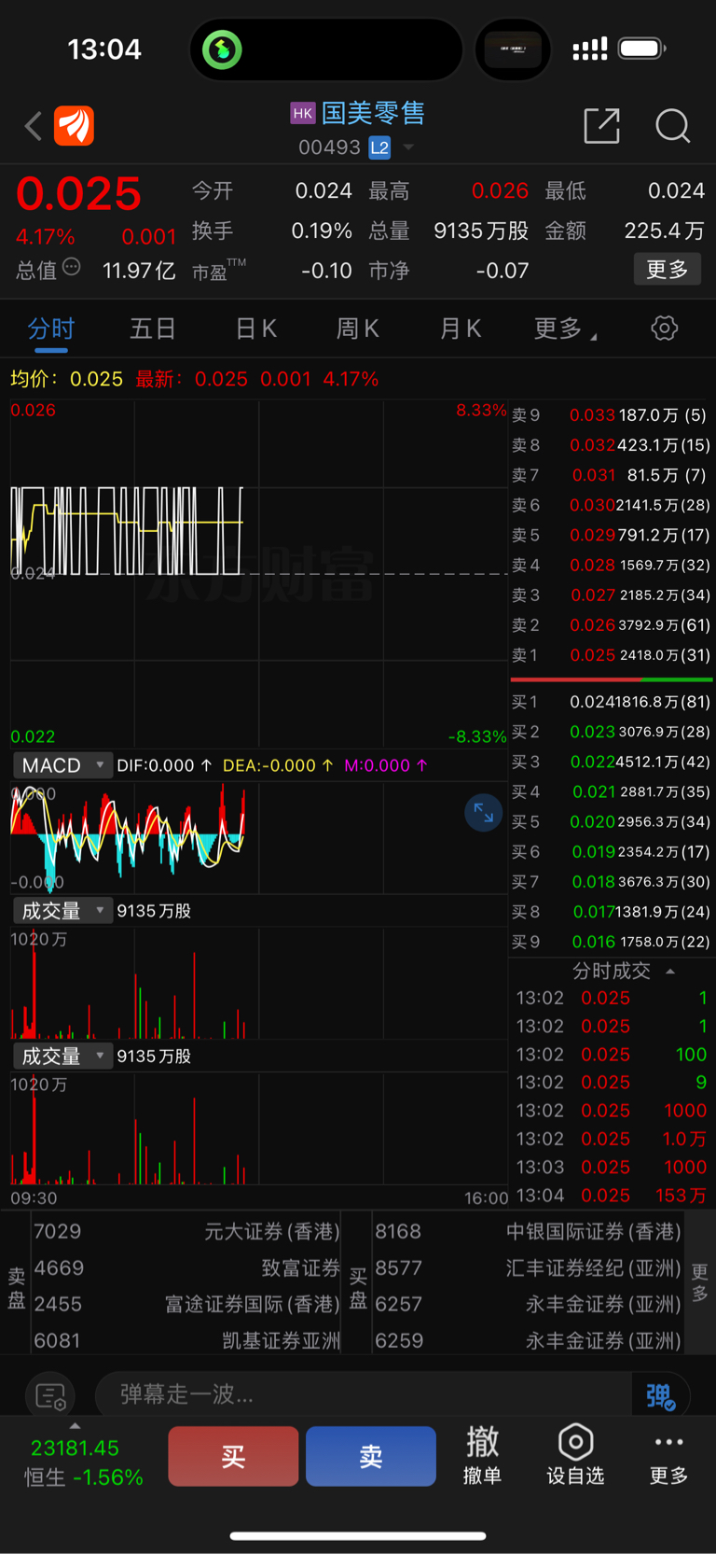Viewport: 716px width, 1554px height.
Task: Switch to the 周K tab
Action: click(357, 329)
